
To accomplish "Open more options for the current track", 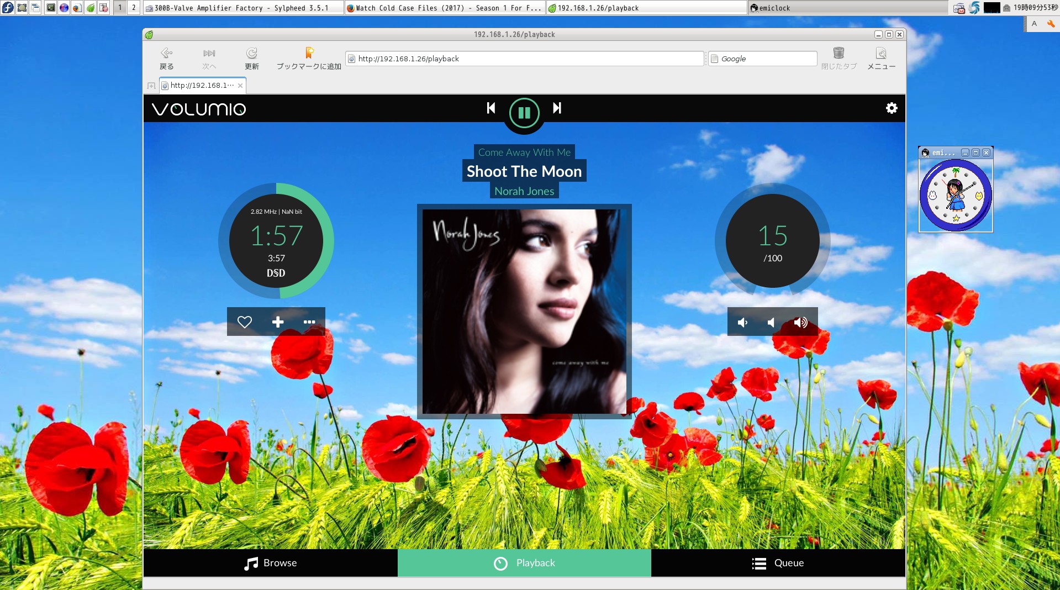I will tap(309, 322).
